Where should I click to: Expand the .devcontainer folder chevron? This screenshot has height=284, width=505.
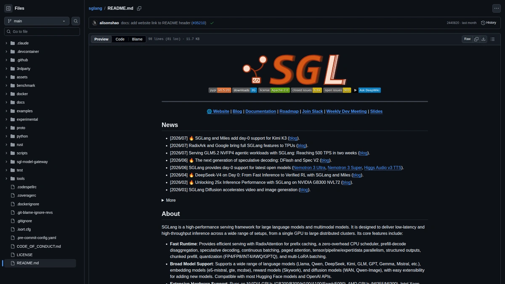[6, 51]
